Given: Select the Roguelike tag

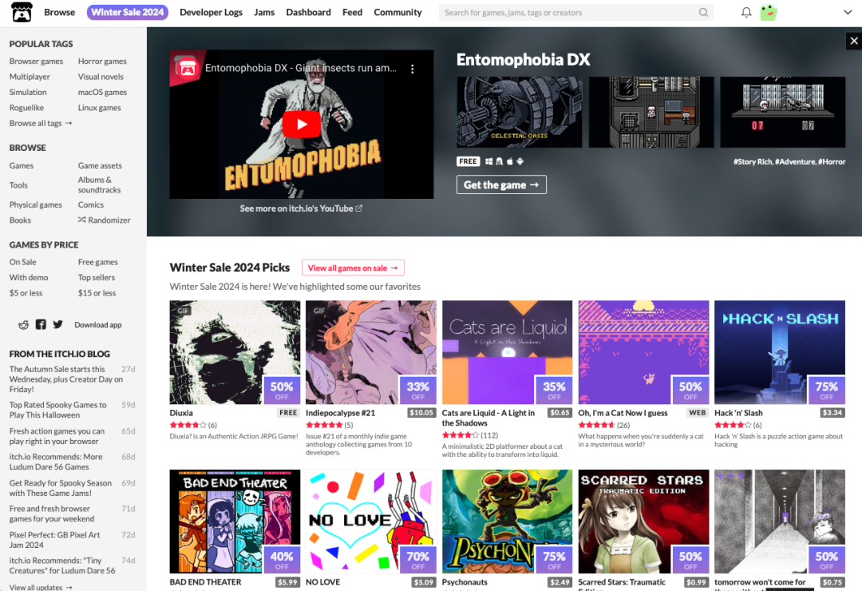Looking at the screenshot, I should tap(26, 108).
